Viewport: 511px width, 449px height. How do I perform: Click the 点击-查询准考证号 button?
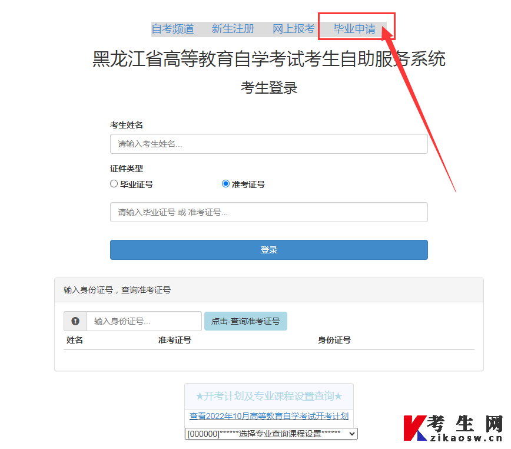coord(245,321)
